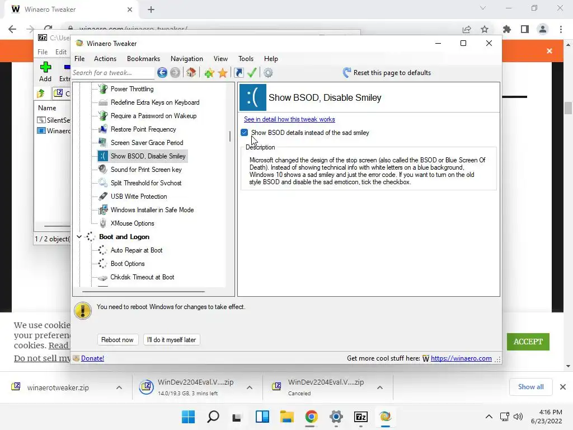Select Windows Installer in Safe Mode tweak
Screen dimensions: 573x430
click(x=152, y=210)
